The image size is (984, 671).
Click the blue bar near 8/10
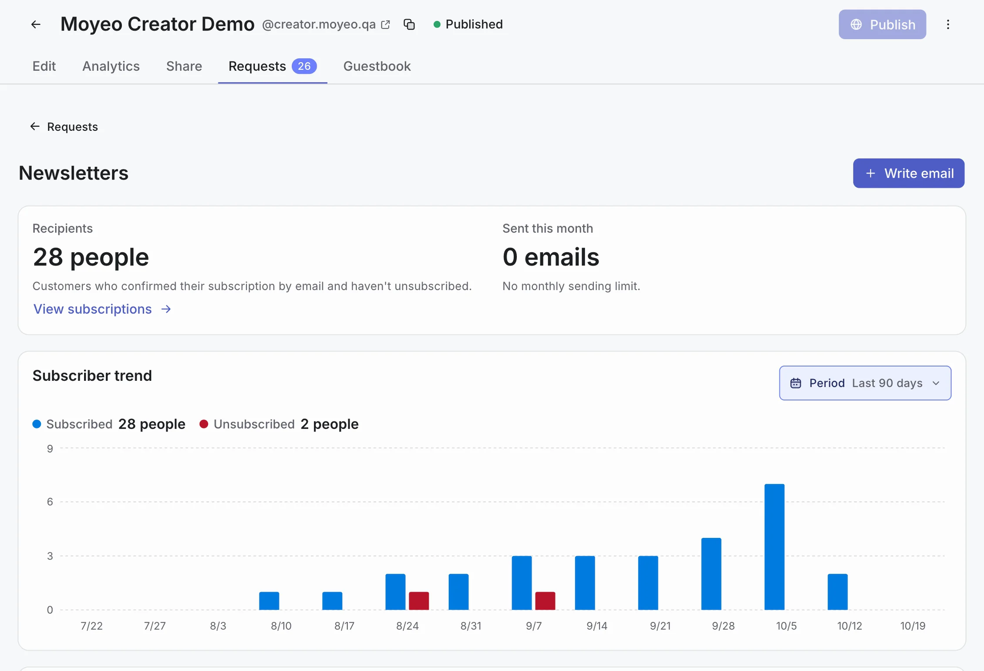tap(269, 601)
